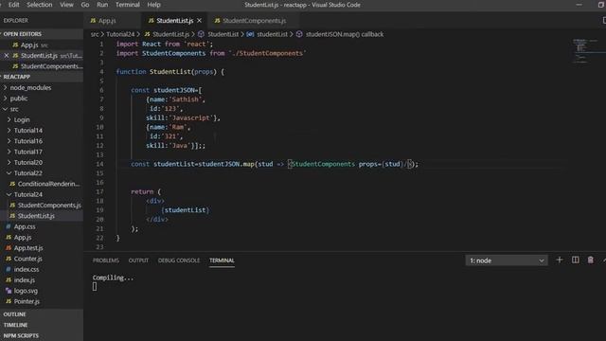
Task: Click the src breadcrumb segment
Action: pos(95,34)
